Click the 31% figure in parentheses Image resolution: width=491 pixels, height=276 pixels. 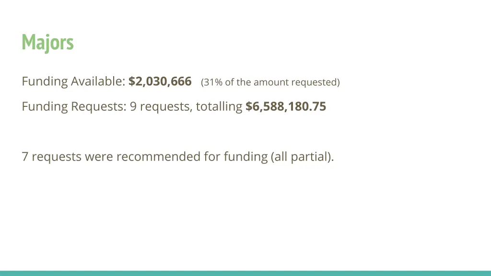(x=213, y=82)
